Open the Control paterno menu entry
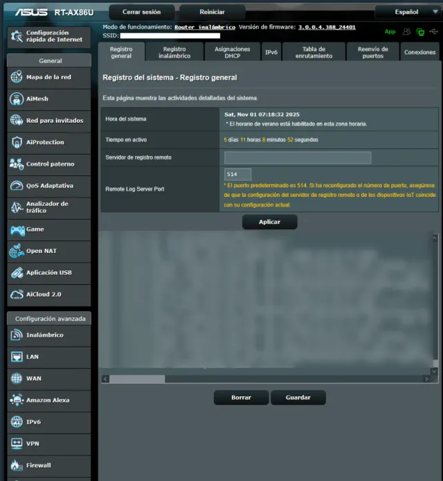Viewport: 443px width, 481px height. 49,164
